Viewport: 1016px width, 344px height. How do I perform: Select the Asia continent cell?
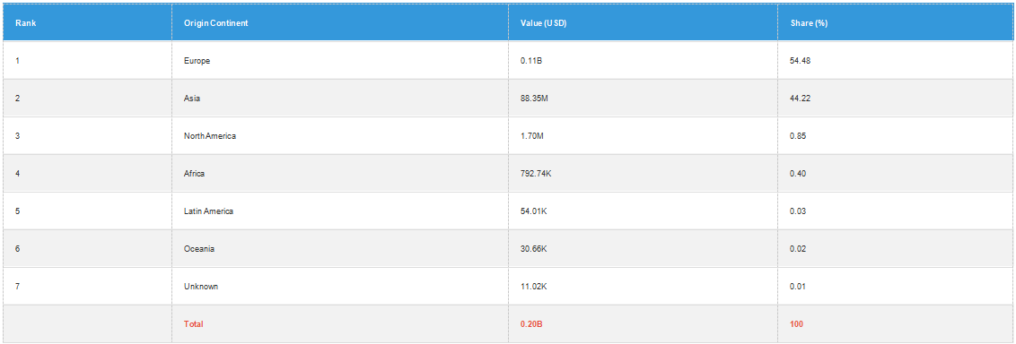tap(340, 99)
